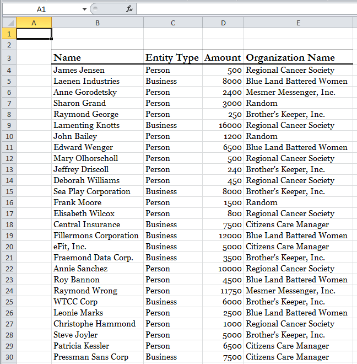Screen dimensions: 357x364
Task: Select the Annie Sanchez cell
Action: [x=98, y=269]
